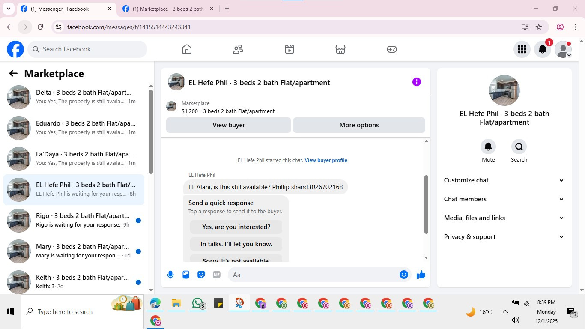Open the Windows Start menu

tap(10, 311)
